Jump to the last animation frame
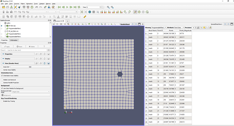The height and width of the screenshot is (126, 234). coord(75,7)
